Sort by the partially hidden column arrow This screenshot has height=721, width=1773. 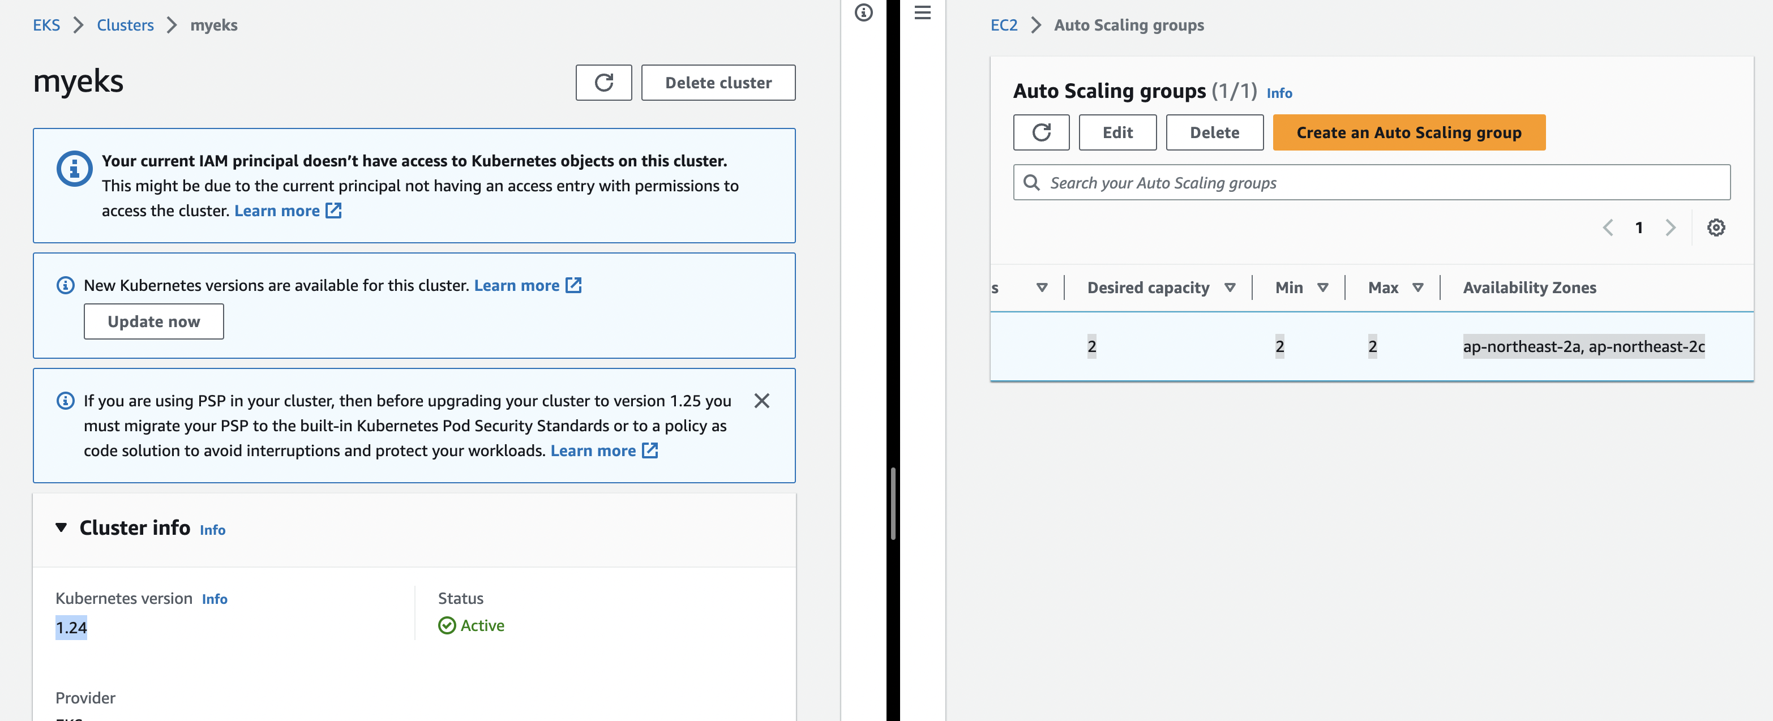coord(1042,287)
